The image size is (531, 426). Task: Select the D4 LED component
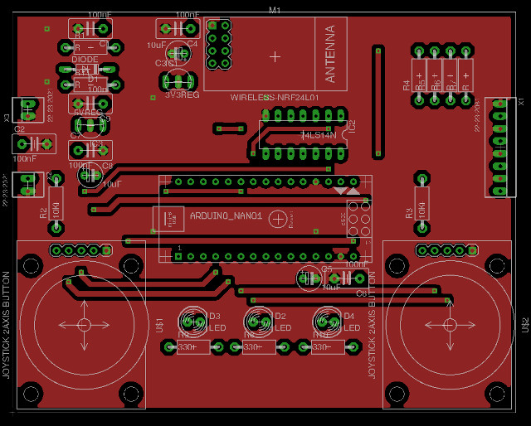[328, 321]
